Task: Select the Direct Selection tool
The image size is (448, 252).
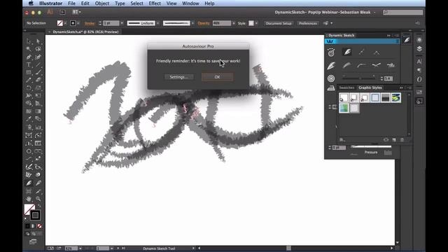Action: tap(38, 42)
